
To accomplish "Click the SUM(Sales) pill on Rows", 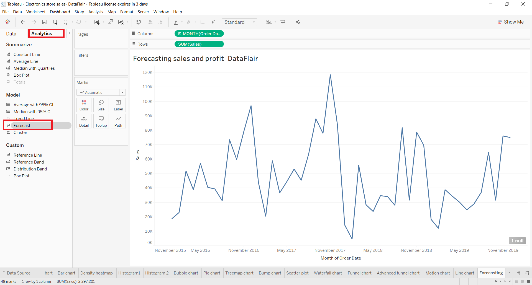I will (199, 44).
